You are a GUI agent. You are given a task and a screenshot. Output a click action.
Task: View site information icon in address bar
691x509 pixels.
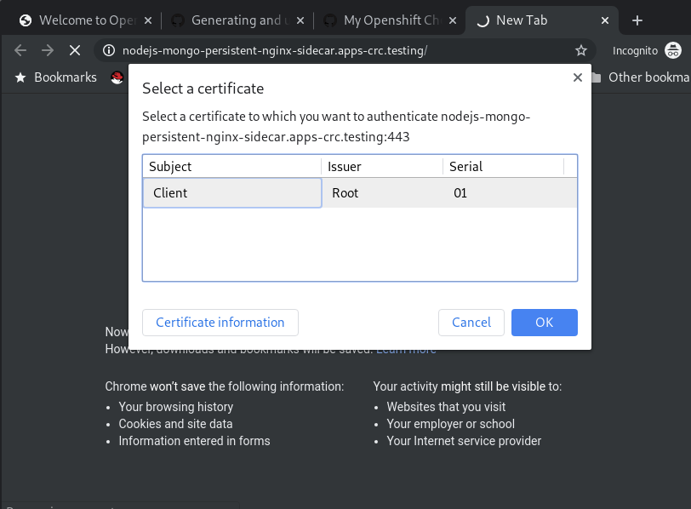pos(108,51)
